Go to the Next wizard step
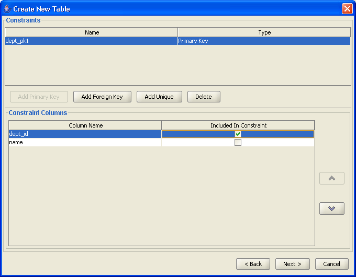 (x=292, y=264)
